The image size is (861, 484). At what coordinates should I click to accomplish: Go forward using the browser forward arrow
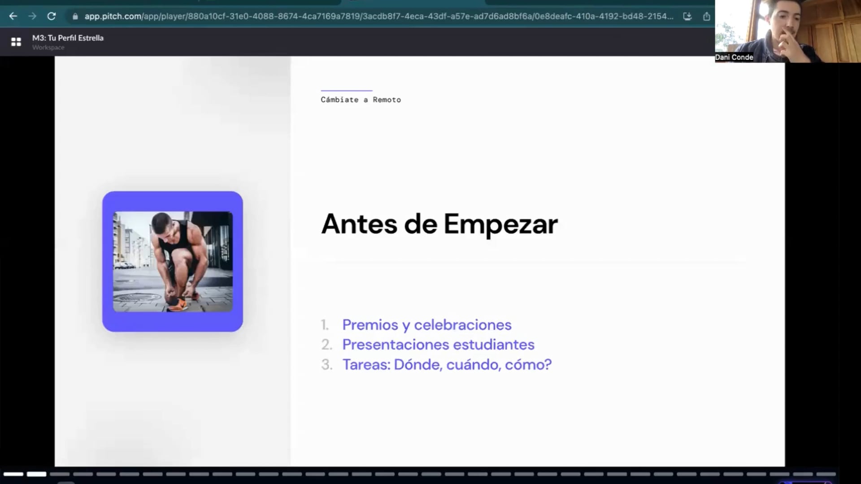pos(32,16)
